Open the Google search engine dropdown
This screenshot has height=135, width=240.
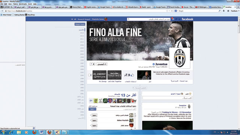click(176, 11)
